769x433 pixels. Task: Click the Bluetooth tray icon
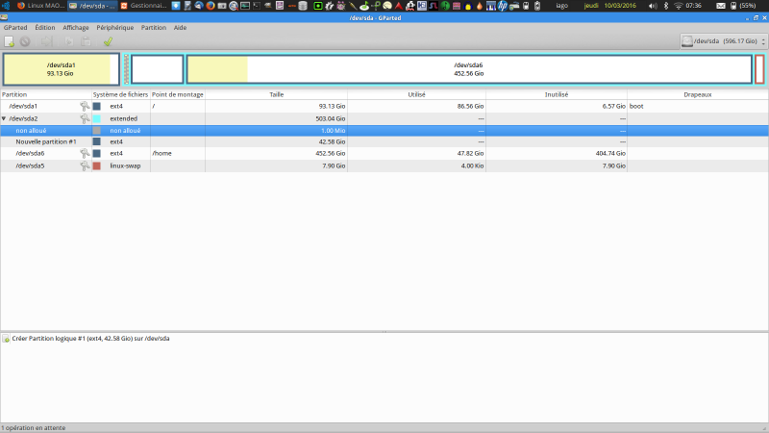point(666,6)
